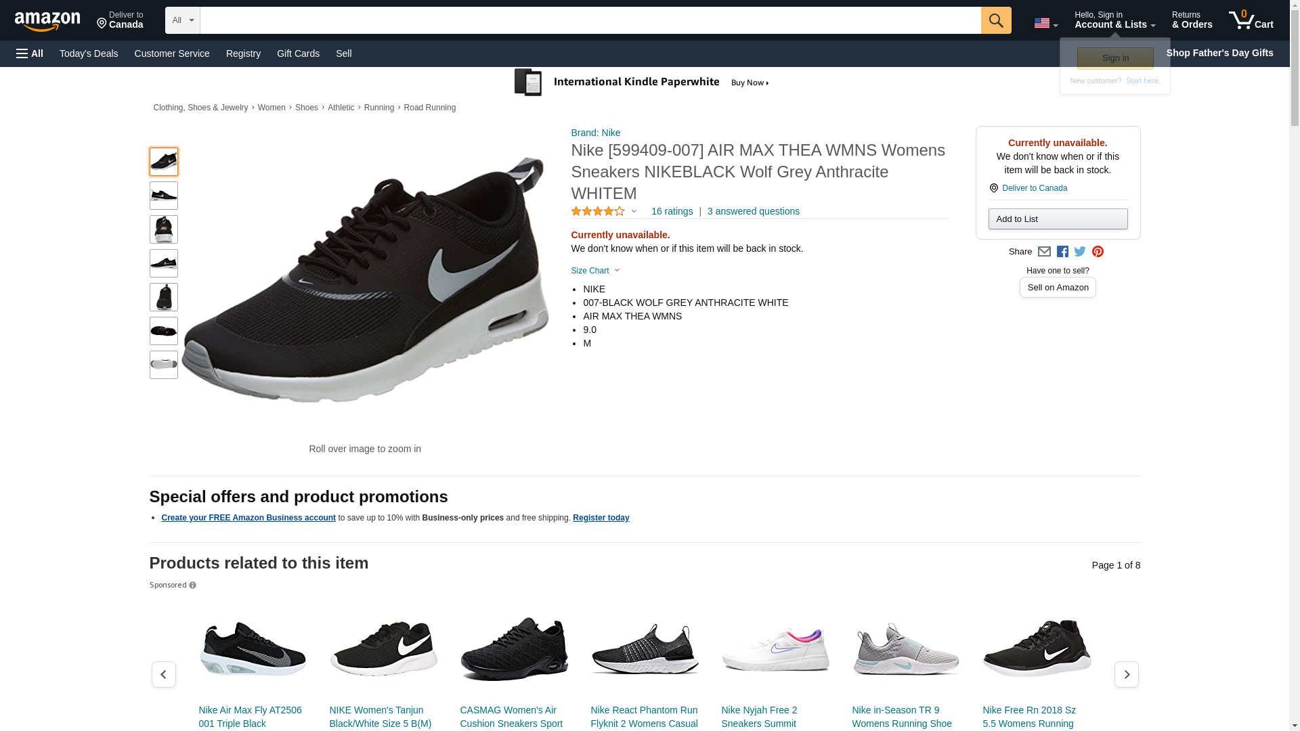1300x731 pixels.
Task: Share product on Pinterest
Action: click(x=1098, y=252)
